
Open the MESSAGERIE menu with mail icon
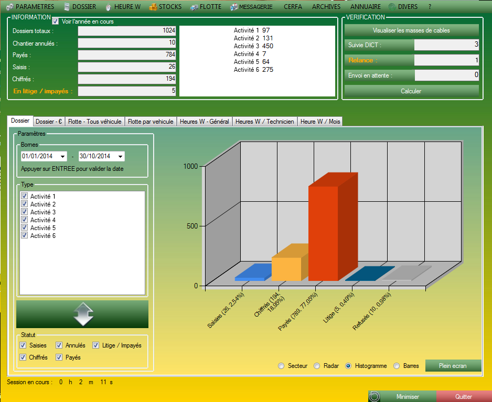pyautogui.click(x=252, y=7)
